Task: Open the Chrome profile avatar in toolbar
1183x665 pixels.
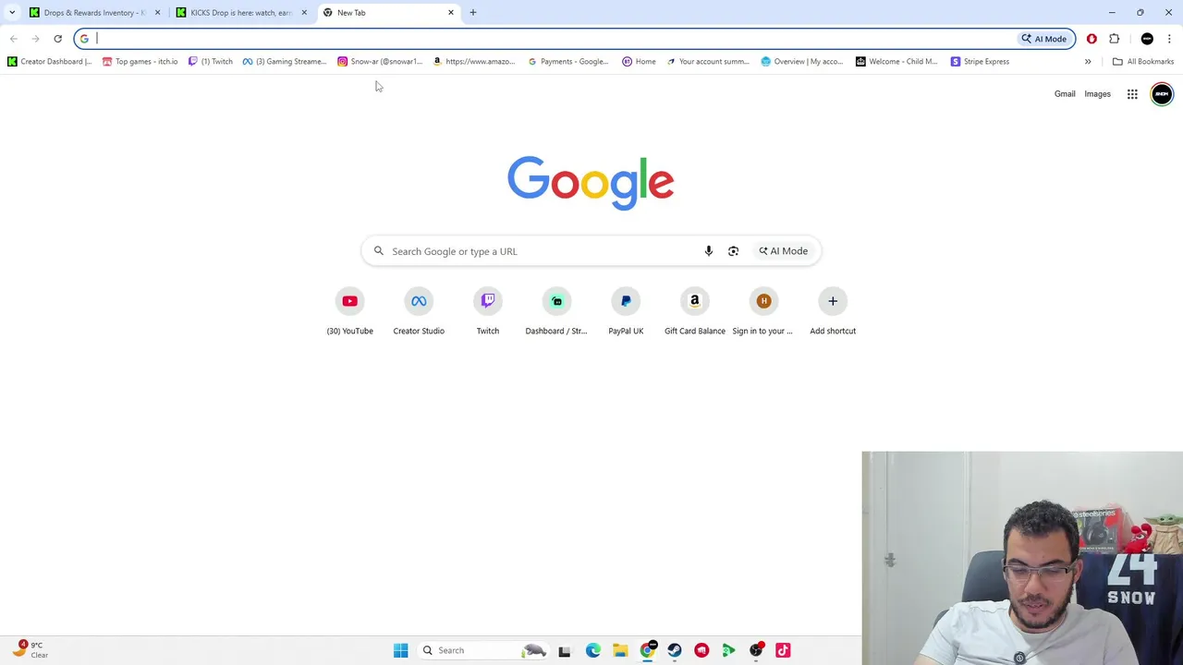Action: coord(1147,39)
